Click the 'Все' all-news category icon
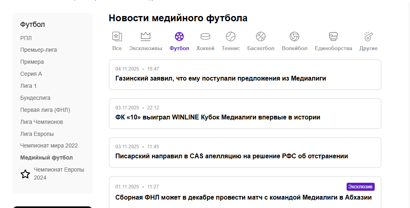410x208 pixels. [x=117, y=37]
